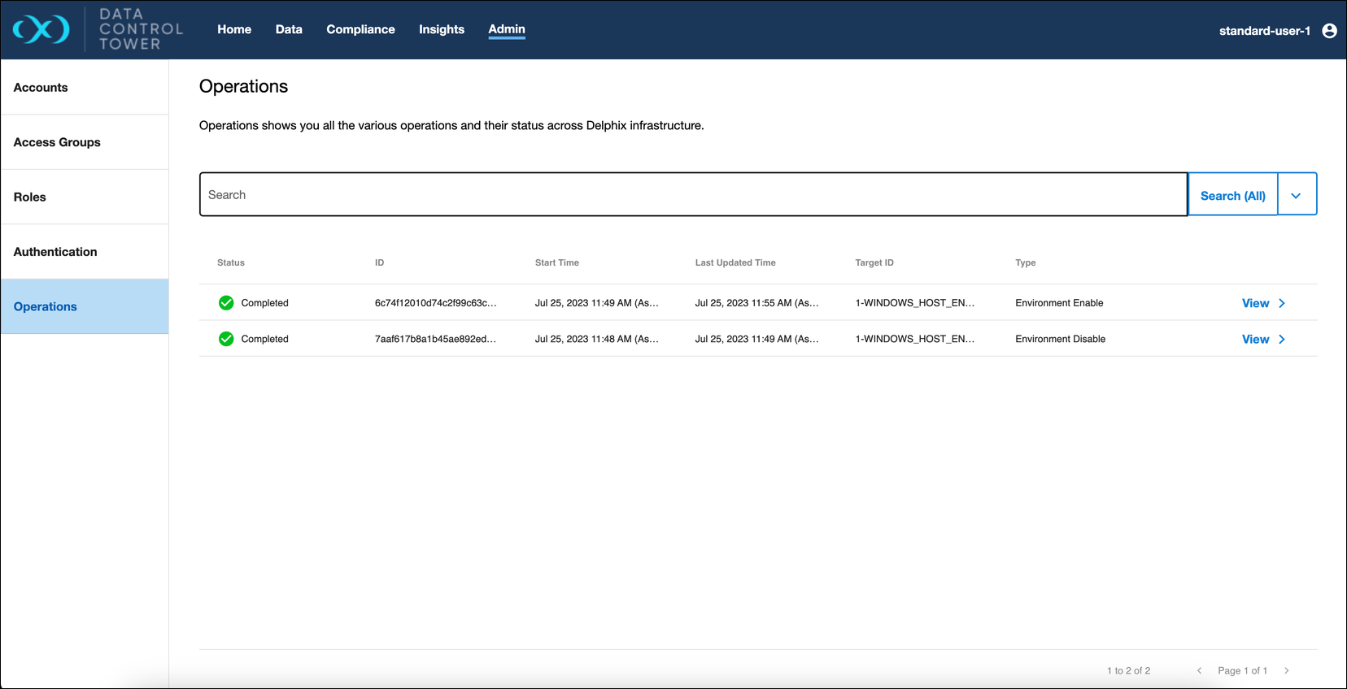1347x689 pixels.
Task: Click green check icon for Environment Enable row
Action: tap(226, 303)
